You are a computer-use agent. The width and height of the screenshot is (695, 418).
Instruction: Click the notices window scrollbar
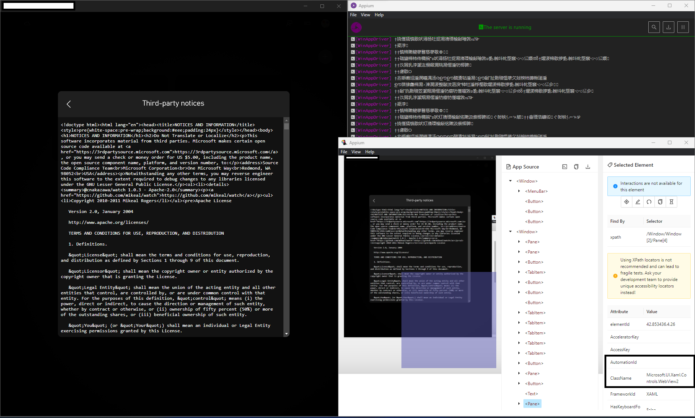coord(286,125)
